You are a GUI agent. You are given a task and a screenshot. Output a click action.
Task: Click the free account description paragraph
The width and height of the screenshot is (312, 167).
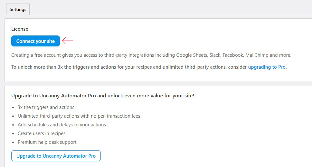point(151,55)
